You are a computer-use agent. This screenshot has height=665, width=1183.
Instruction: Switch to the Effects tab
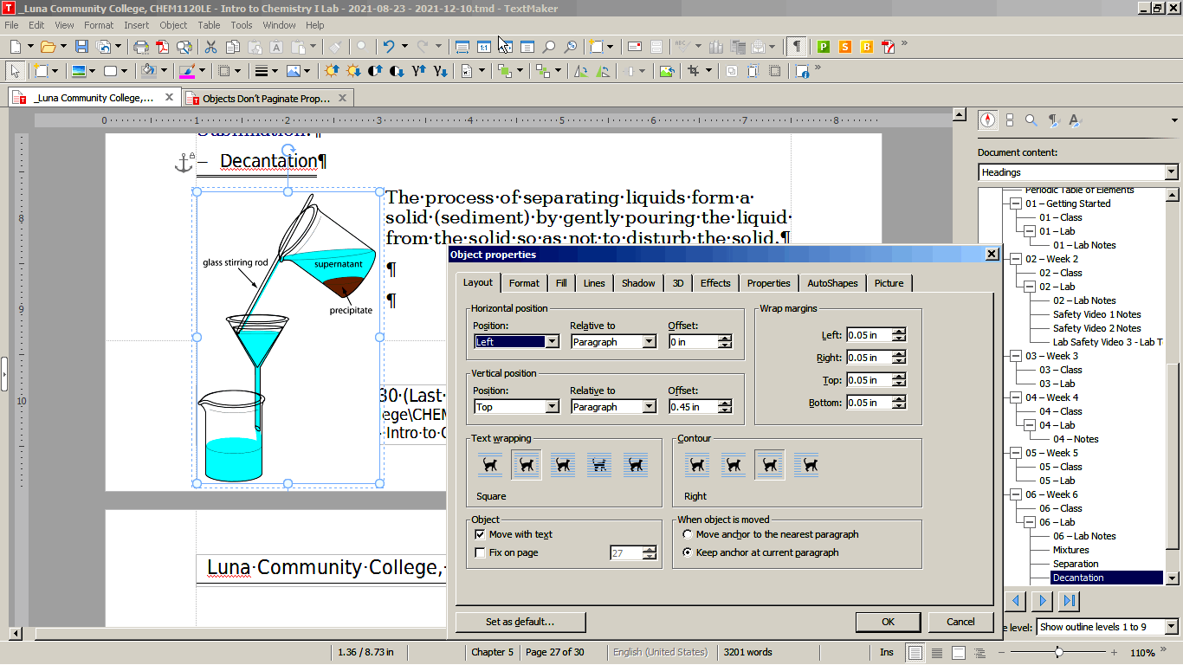pos(715,283)
